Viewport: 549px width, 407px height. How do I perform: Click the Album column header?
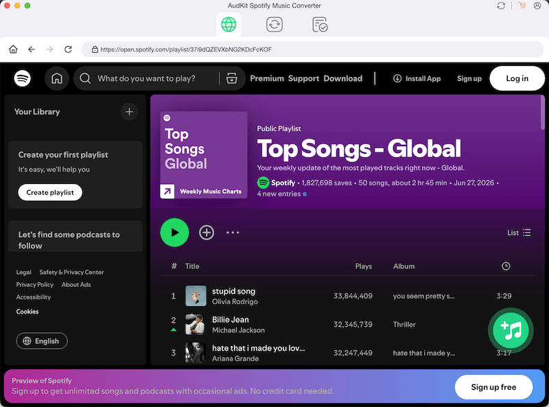404,266
